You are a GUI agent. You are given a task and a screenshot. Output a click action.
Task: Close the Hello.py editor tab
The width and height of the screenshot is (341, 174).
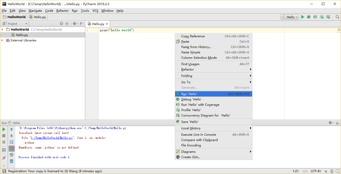coord(107,24)
